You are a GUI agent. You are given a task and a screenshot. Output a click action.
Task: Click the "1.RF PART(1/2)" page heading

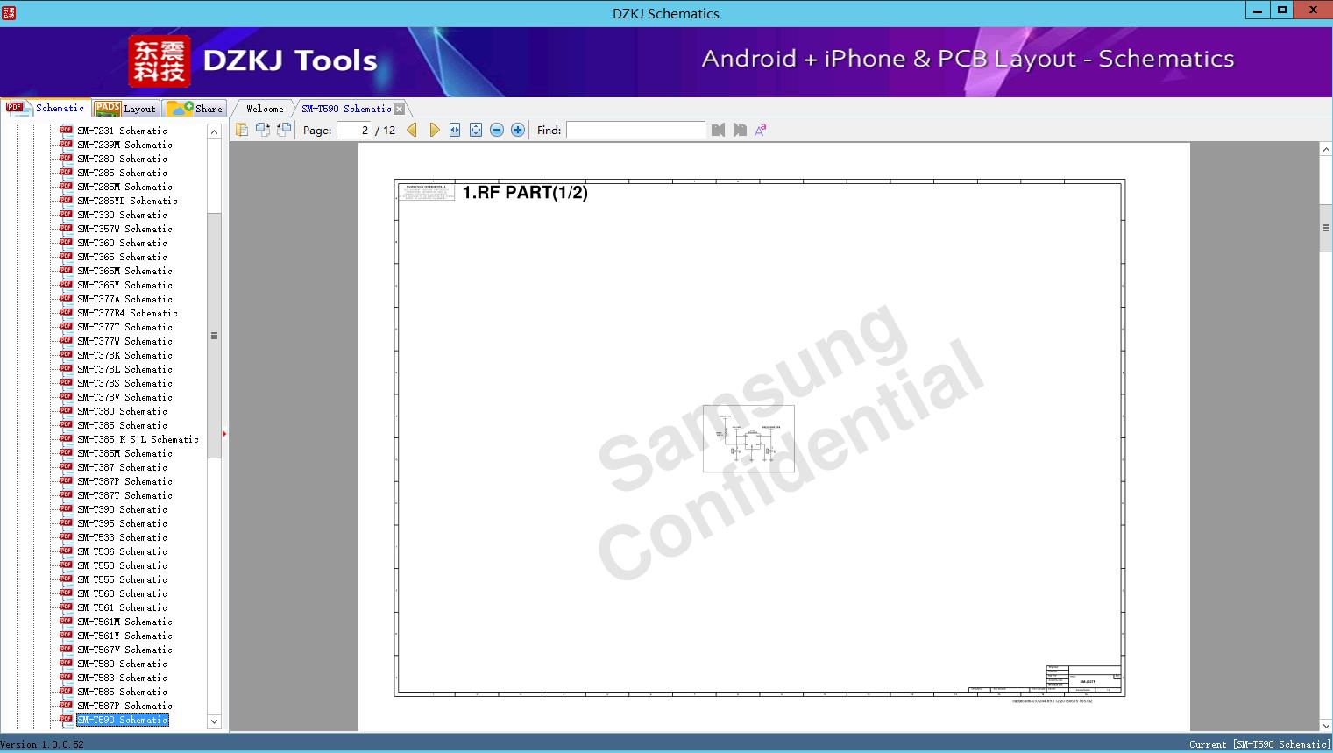(525, 193)
